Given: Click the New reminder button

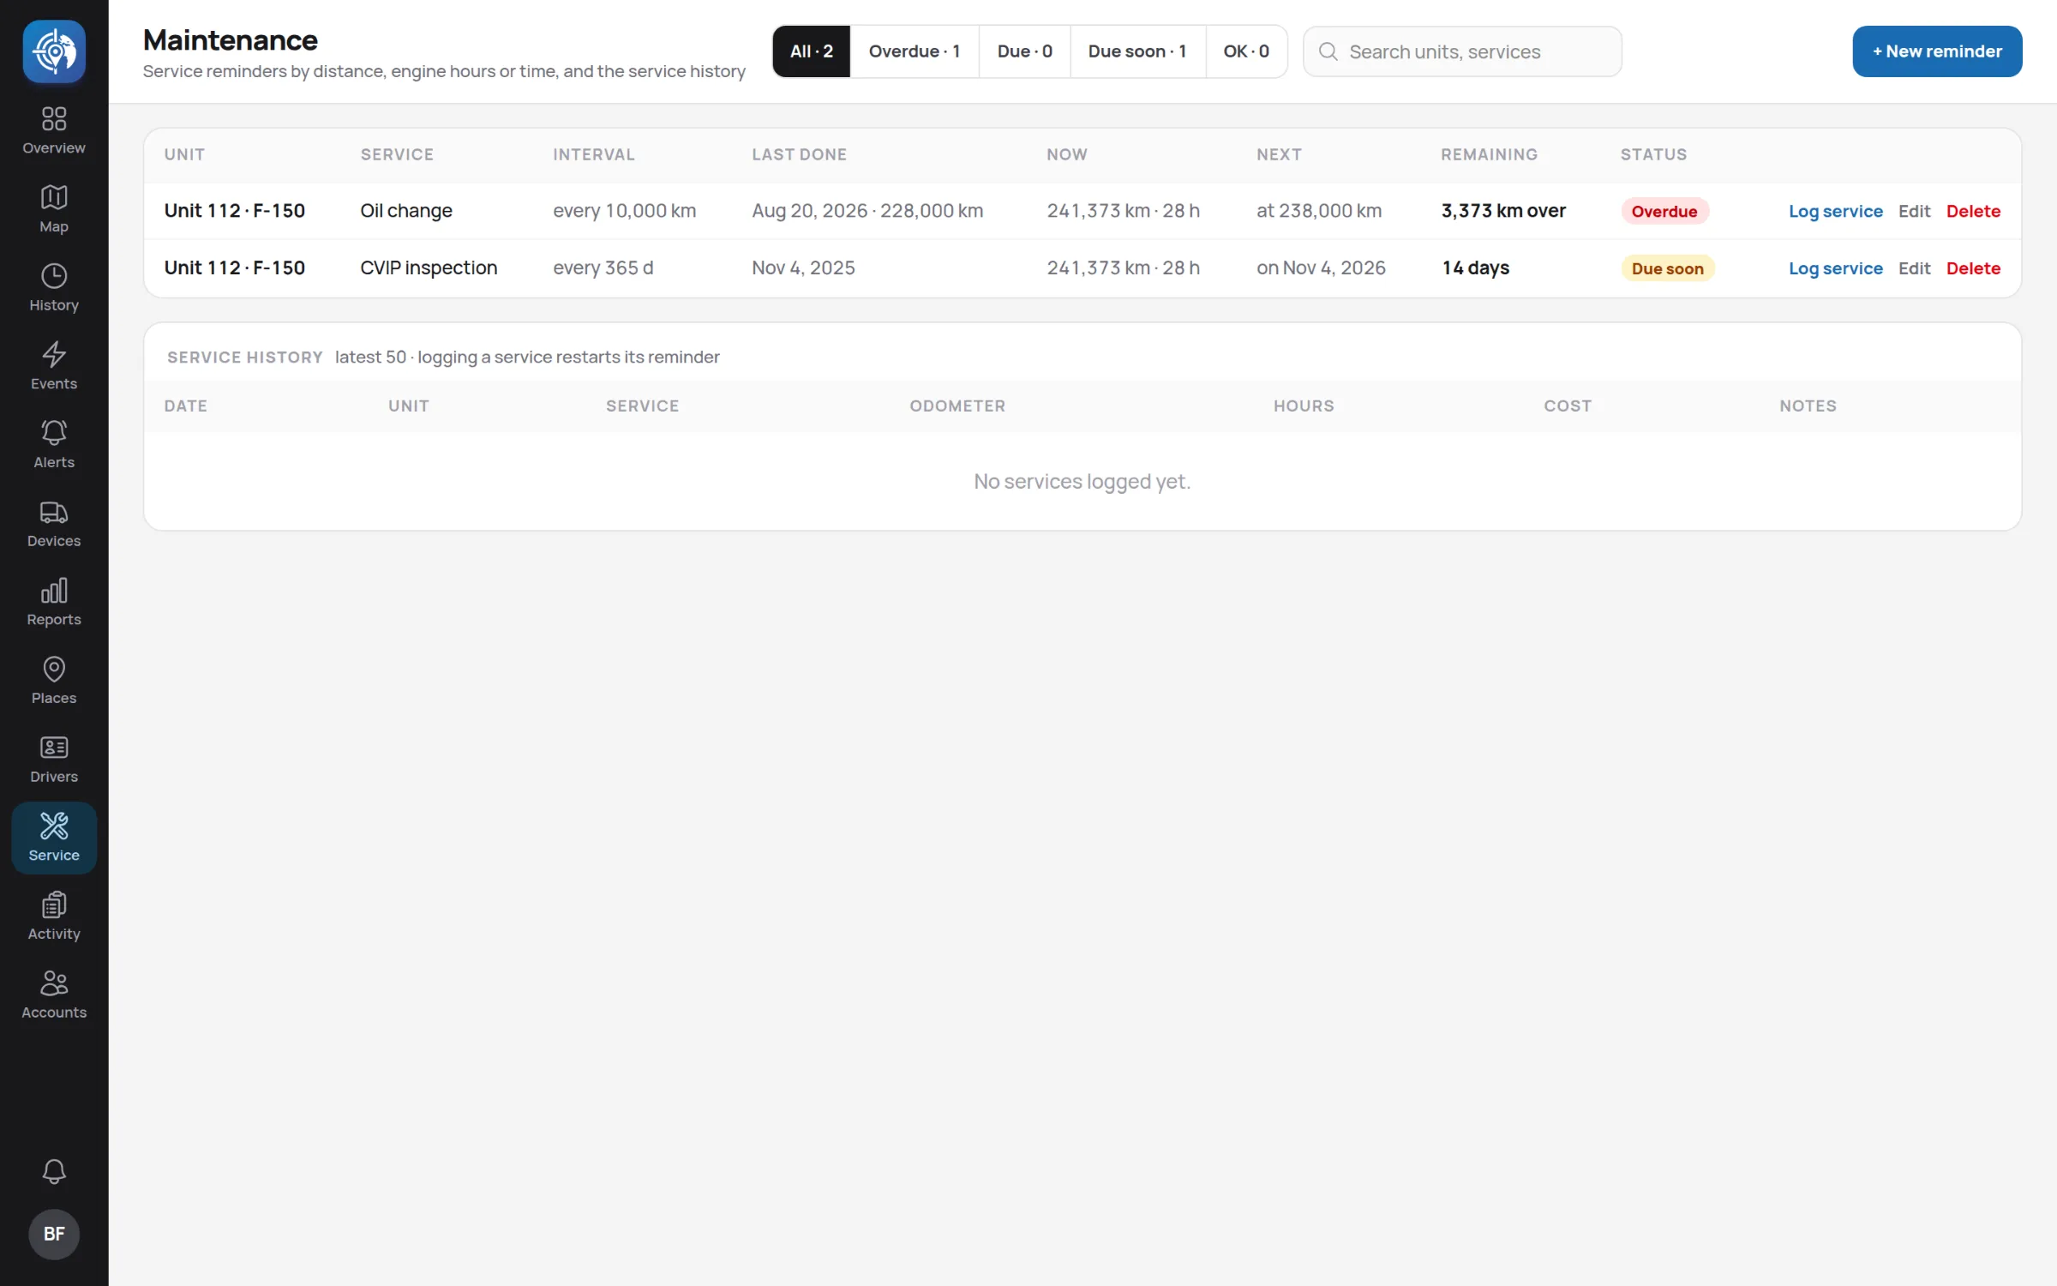Looking at the screenshot, I should click(x=1937, y=51).
